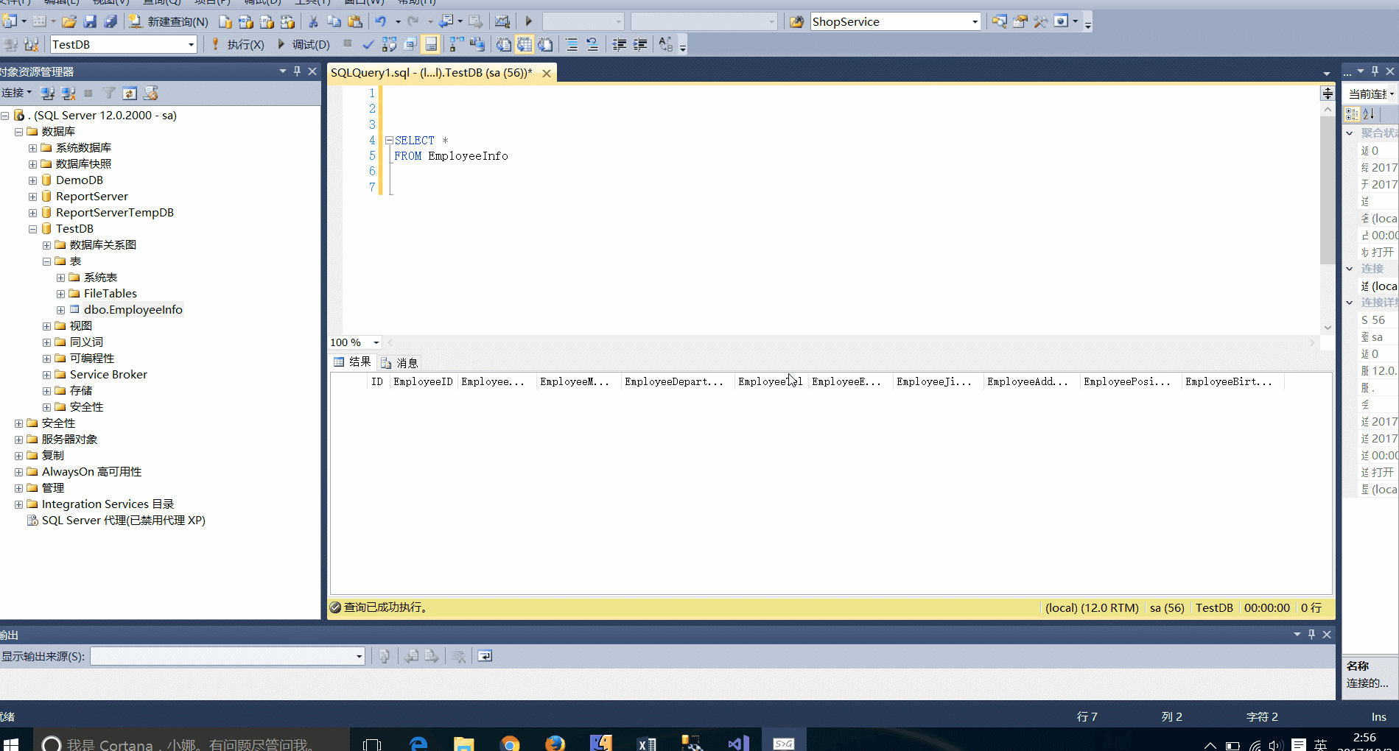Image resolution: width=1399 pixels, height=751 pixels.
Task: Click the Disconnect server icon
Action: click(x=69, y=93)
